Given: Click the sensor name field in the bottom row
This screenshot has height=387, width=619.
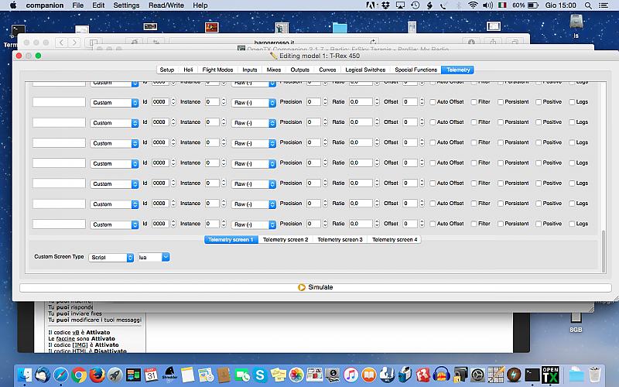Looking at the screenshot, I should [x=59, y=224].
